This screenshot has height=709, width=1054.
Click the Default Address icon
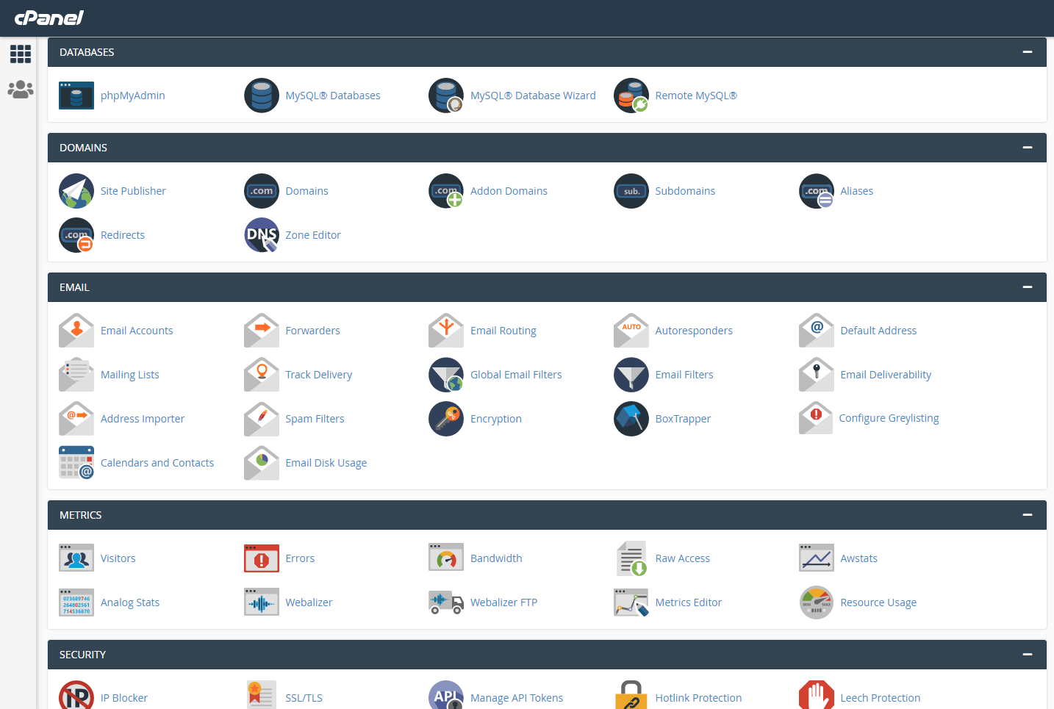click(x=817, y=331)
